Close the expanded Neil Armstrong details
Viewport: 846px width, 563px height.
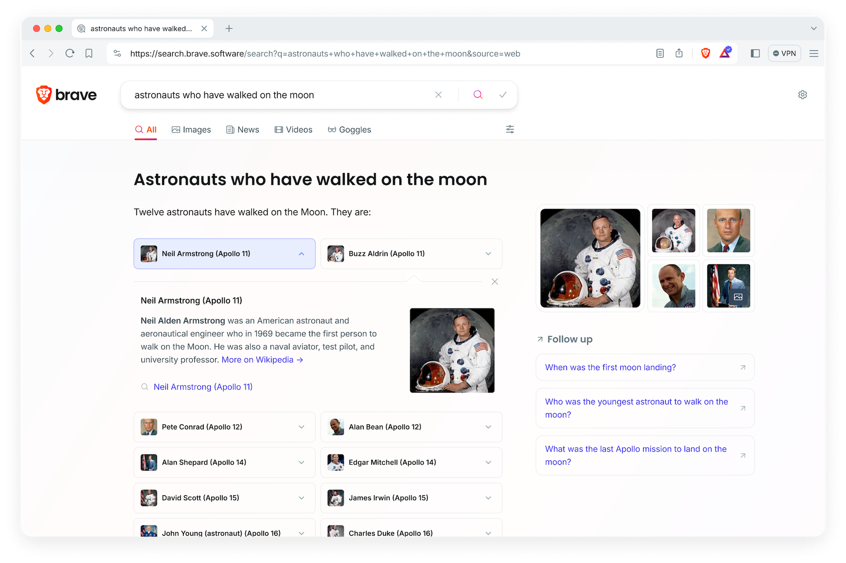495,281
